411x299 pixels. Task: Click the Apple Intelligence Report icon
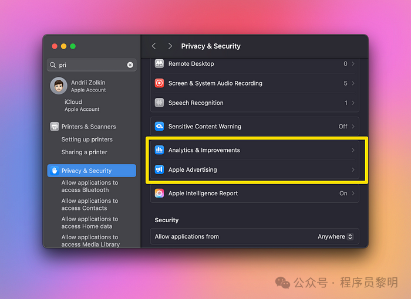(159, 193)
